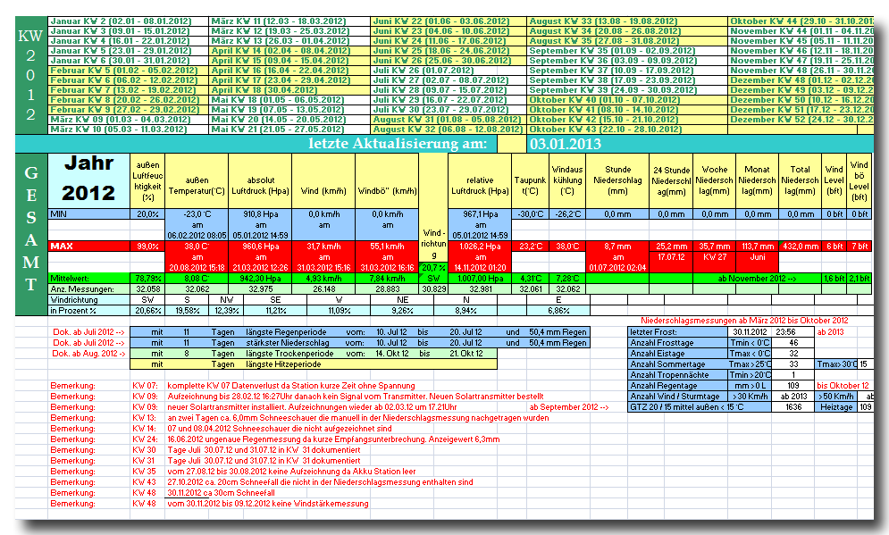
Task: Select the MIN pressure cell 910,8 Hpa
Action: pyautogui.click(x=260, y=214)
